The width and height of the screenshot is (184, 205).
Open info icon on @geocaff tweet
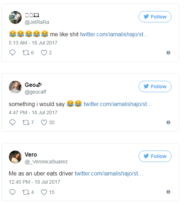(x=168, y=122)
